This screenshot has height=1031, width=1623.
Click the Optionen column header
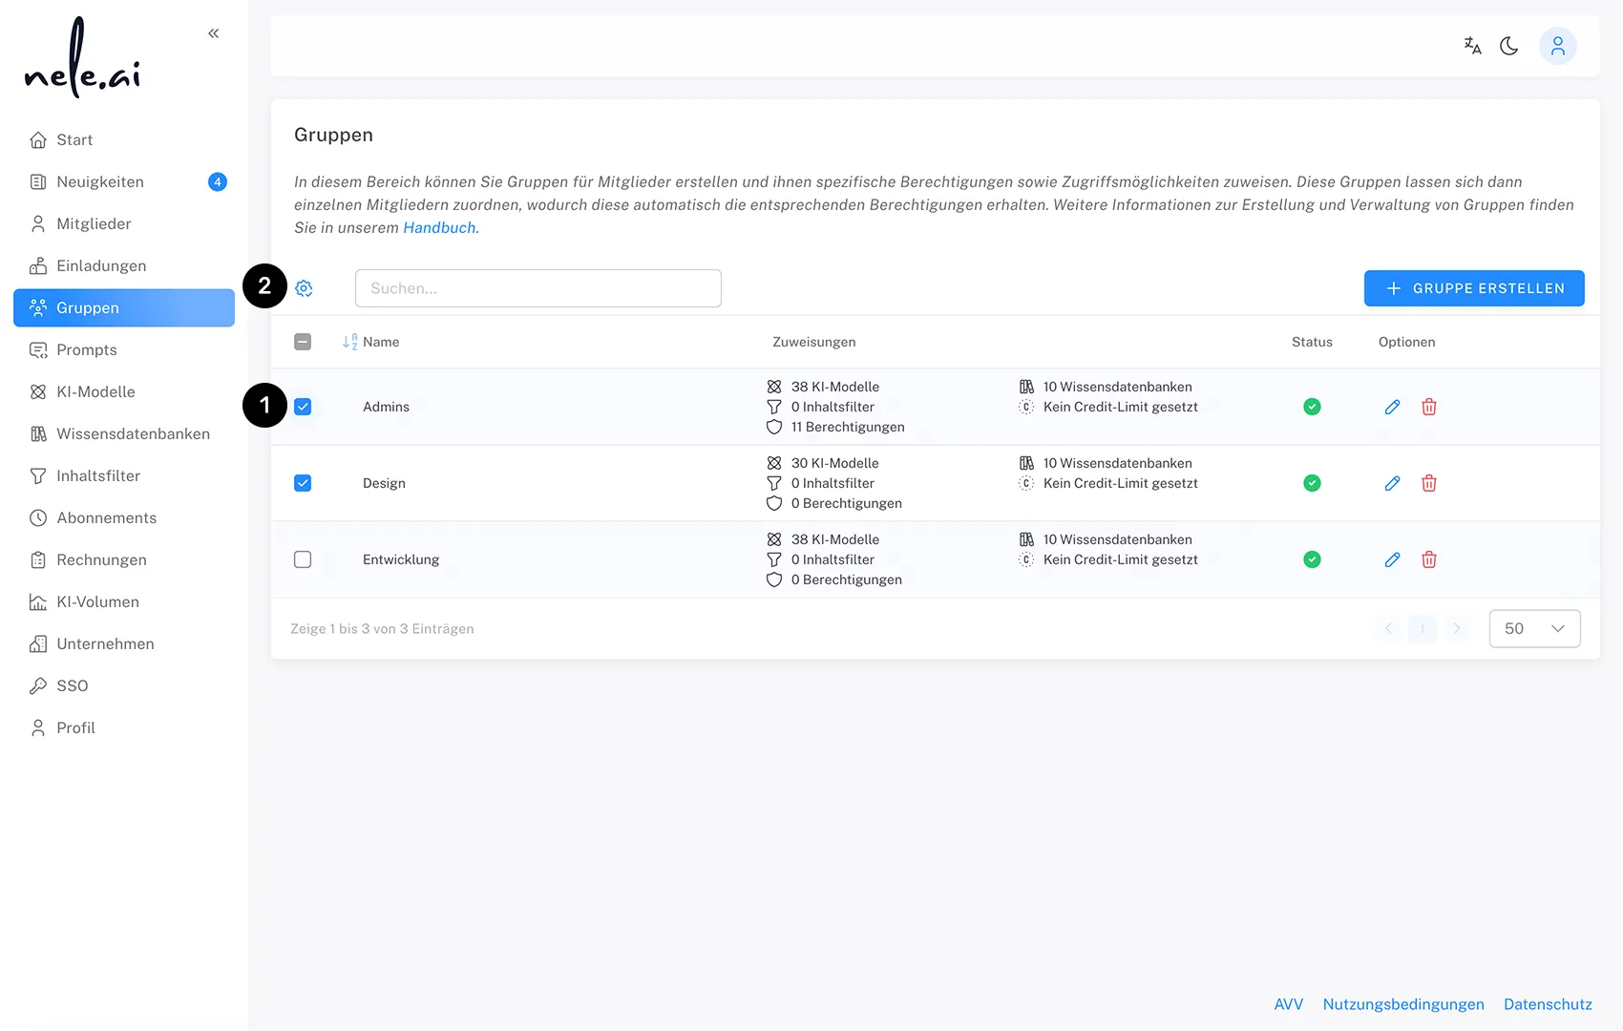click(1406, 342)
